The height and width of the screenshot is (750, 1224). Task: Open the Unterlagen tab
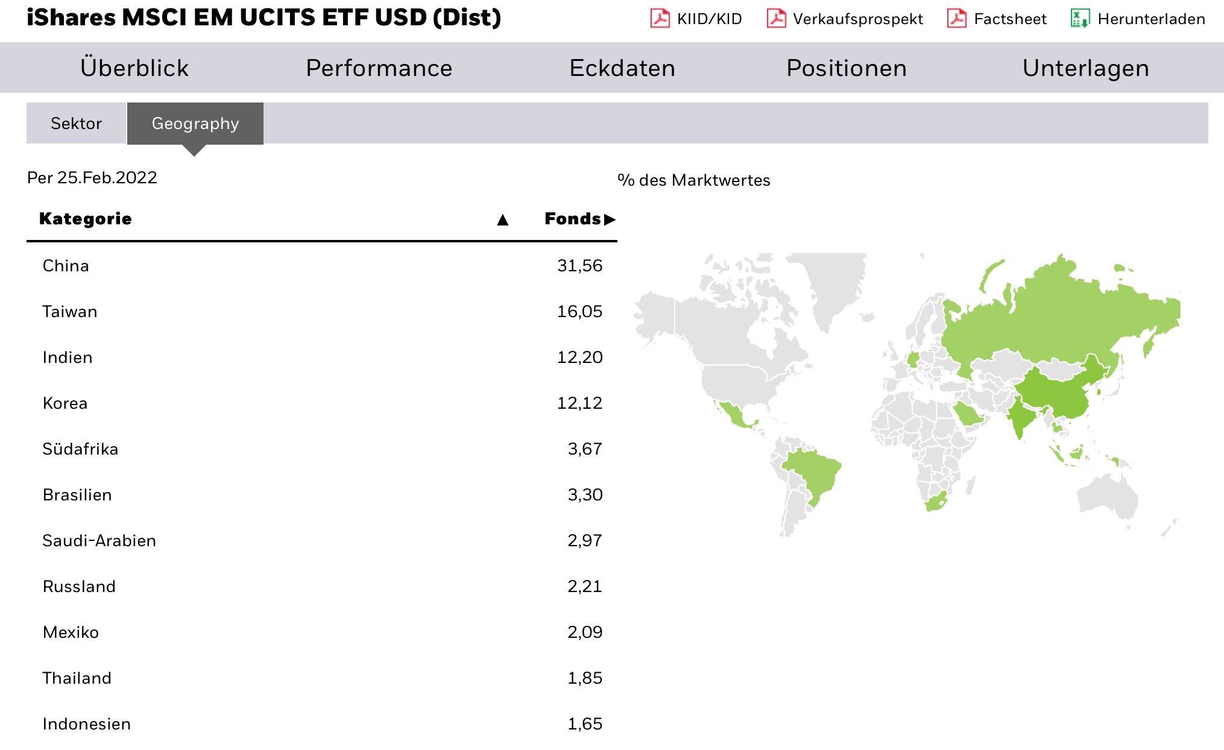[1085, 68]
